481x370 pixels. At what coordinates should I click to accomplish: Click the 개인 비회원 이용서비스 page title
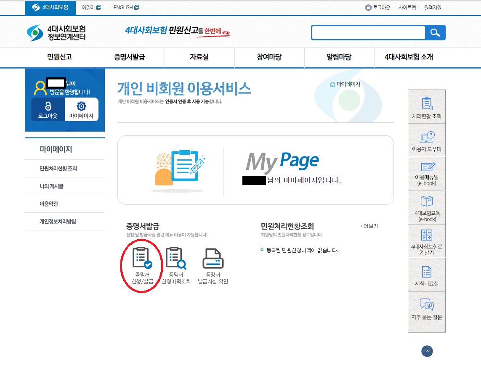pos(184,89)
